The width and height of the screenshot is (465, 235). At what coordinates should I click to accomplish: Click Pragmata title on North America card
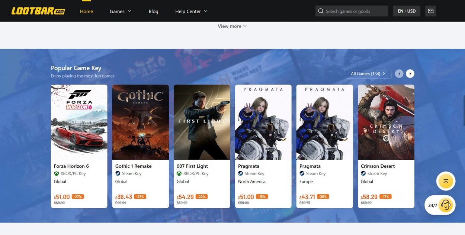(248, 166)
